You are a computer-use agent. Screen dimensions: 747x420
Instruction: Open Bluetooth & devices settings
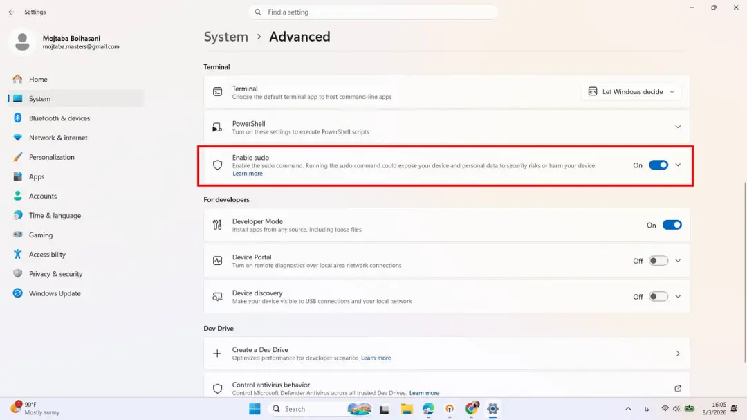tap(76, 118)
